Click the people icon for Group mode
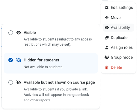Image resolution: width=139 pixels, height=110 pixels. click(107, 57)
